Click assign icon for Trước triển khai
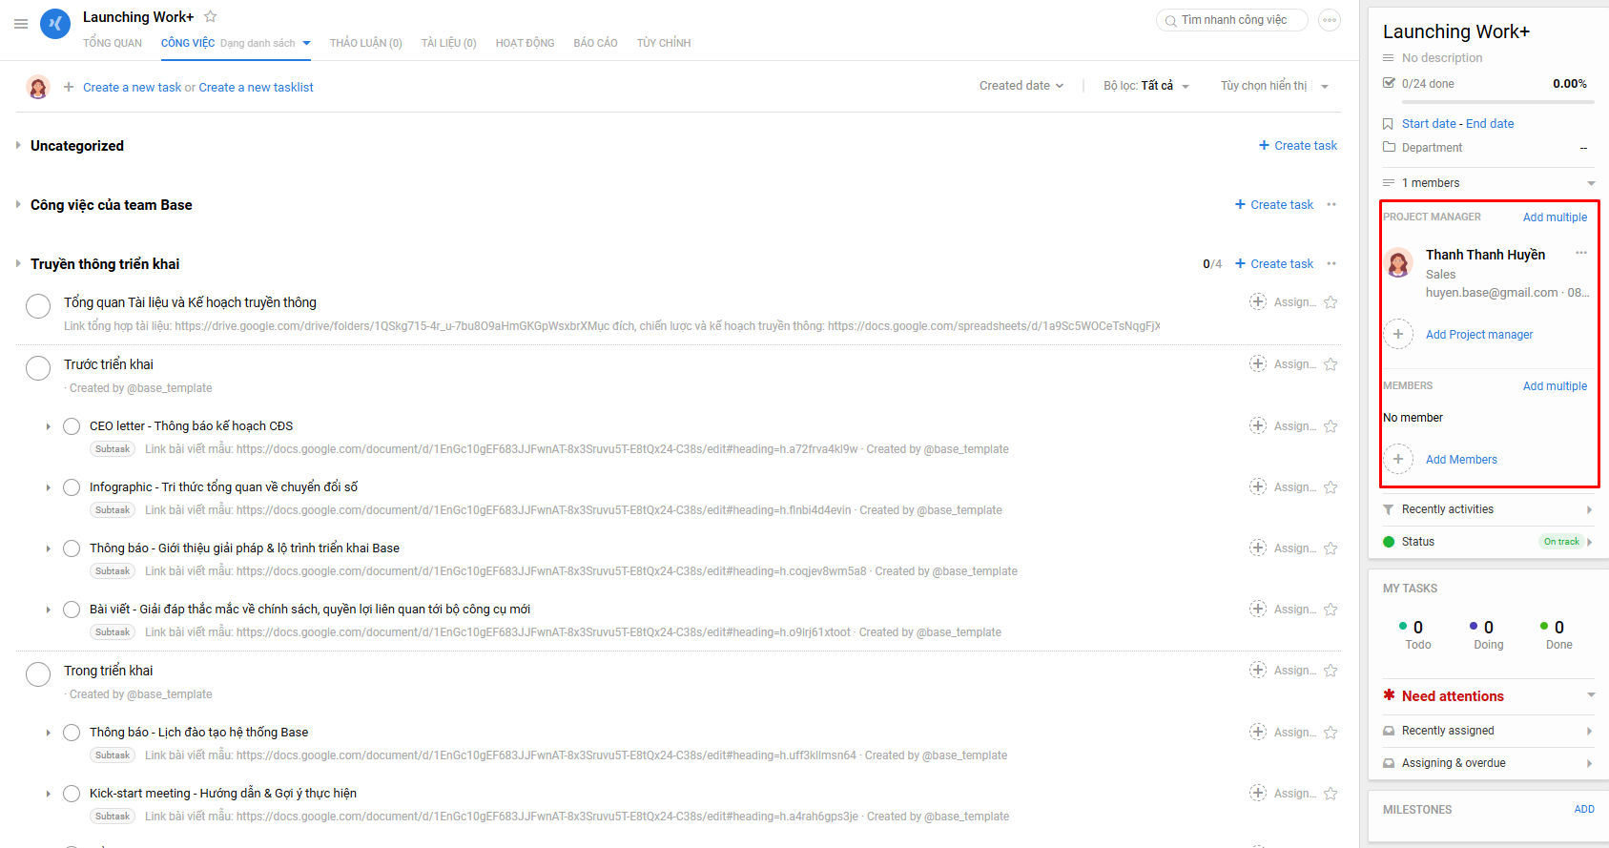The image size is (1609, 848). 1258,363
